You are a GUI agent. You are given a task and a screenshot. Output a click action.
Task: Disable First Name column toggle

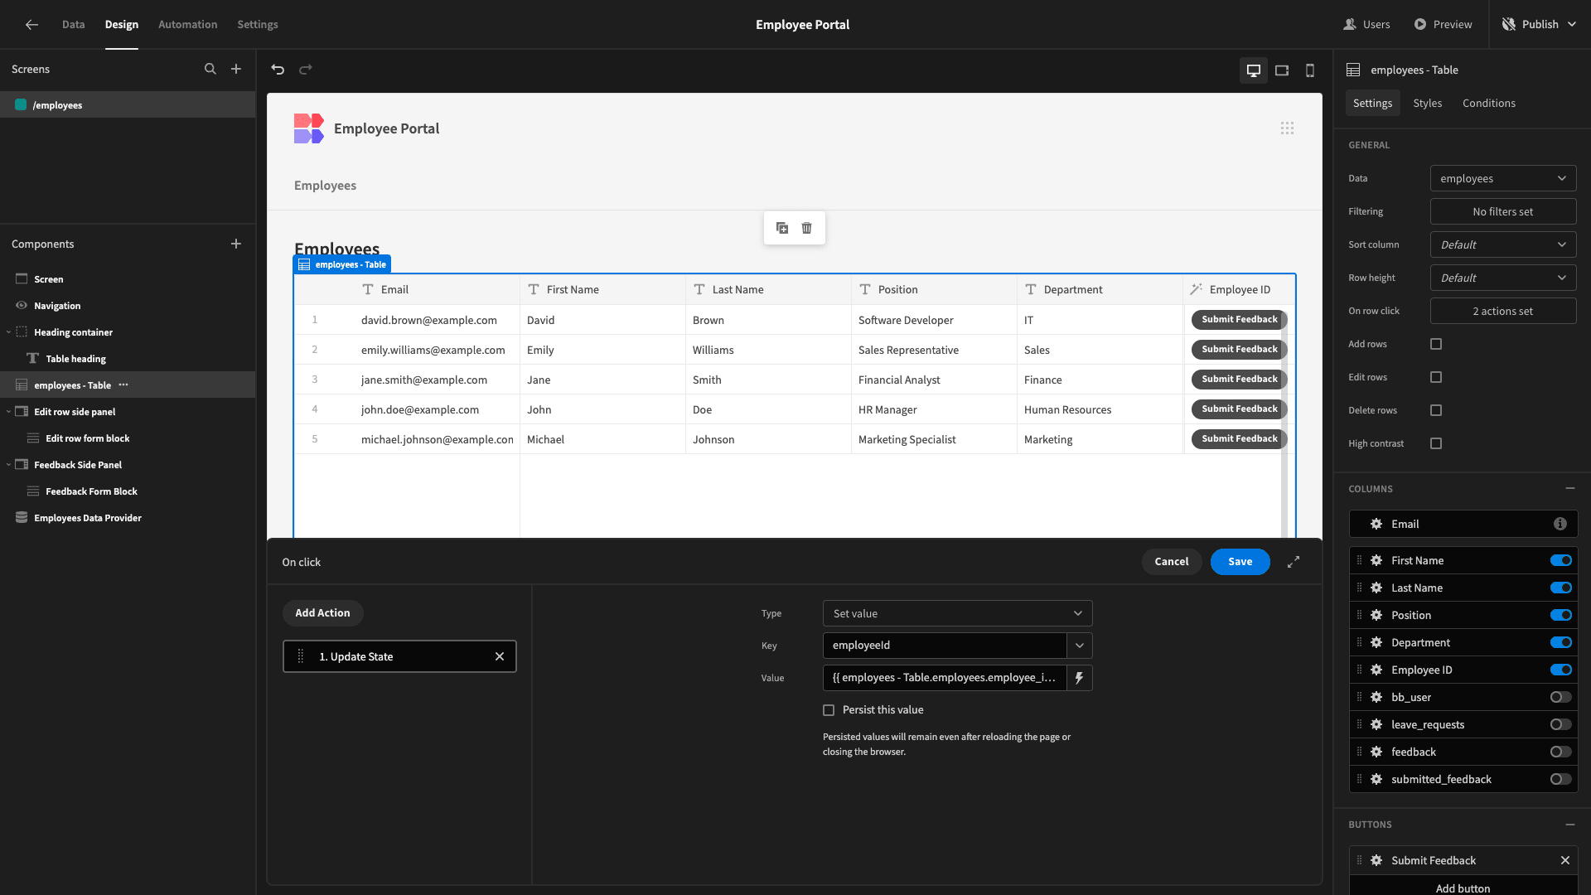pos(1561,561)
